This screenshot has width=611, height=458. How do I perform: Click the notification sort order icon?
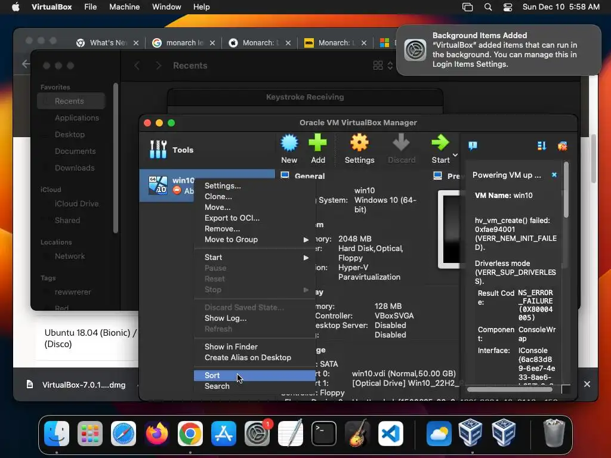click(542, 146)
